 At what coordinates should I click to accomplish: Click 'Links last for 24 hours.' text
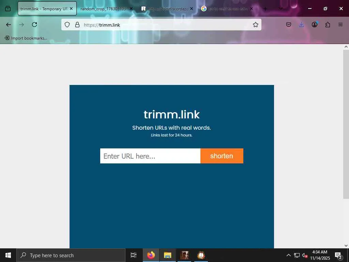172,135
